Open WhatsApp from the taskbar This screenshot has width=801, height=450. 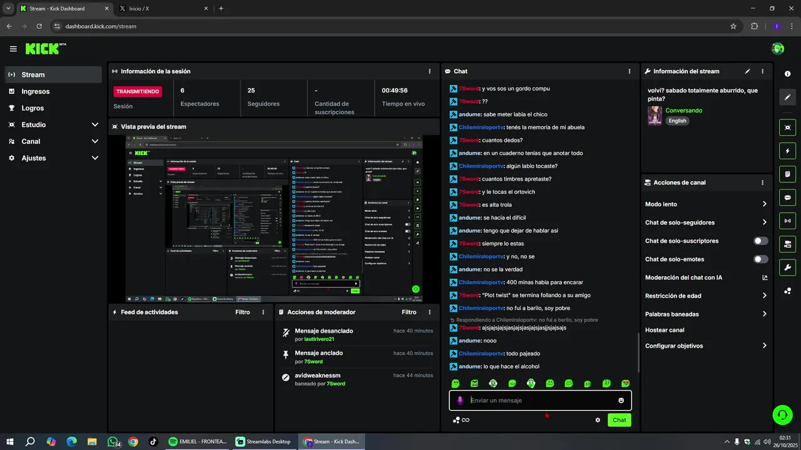[x=113, y=441]
